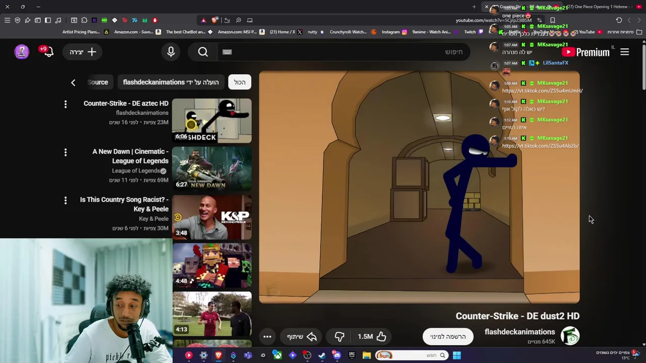Open more actions ellipsis under video
This screenshot has width=646, height=363.
click(267, 336)
